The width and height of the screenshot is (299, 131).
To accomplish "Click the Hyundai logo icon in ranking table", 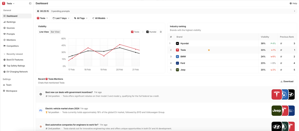I will coord(177,43).
